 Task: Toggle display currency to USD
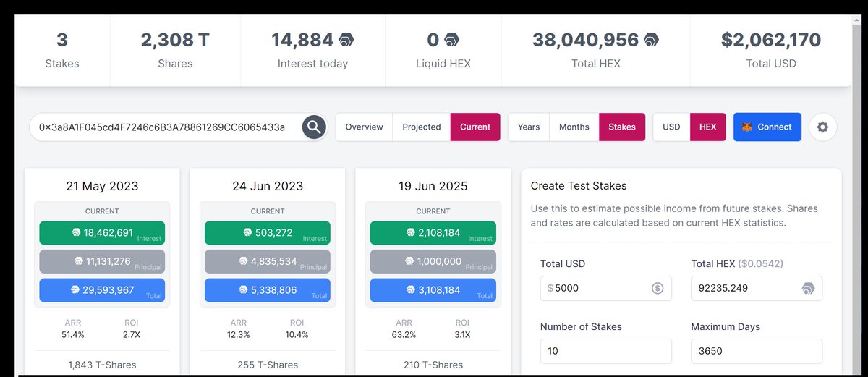[671, 127]
